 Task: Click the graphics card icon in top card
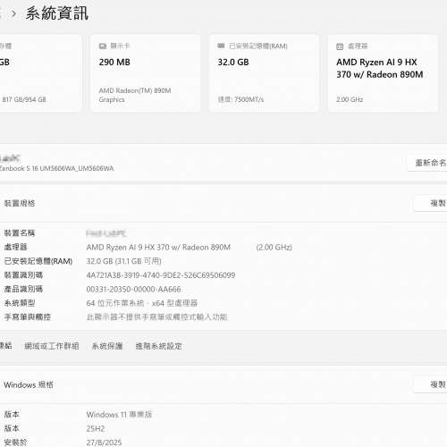(103, 46)
